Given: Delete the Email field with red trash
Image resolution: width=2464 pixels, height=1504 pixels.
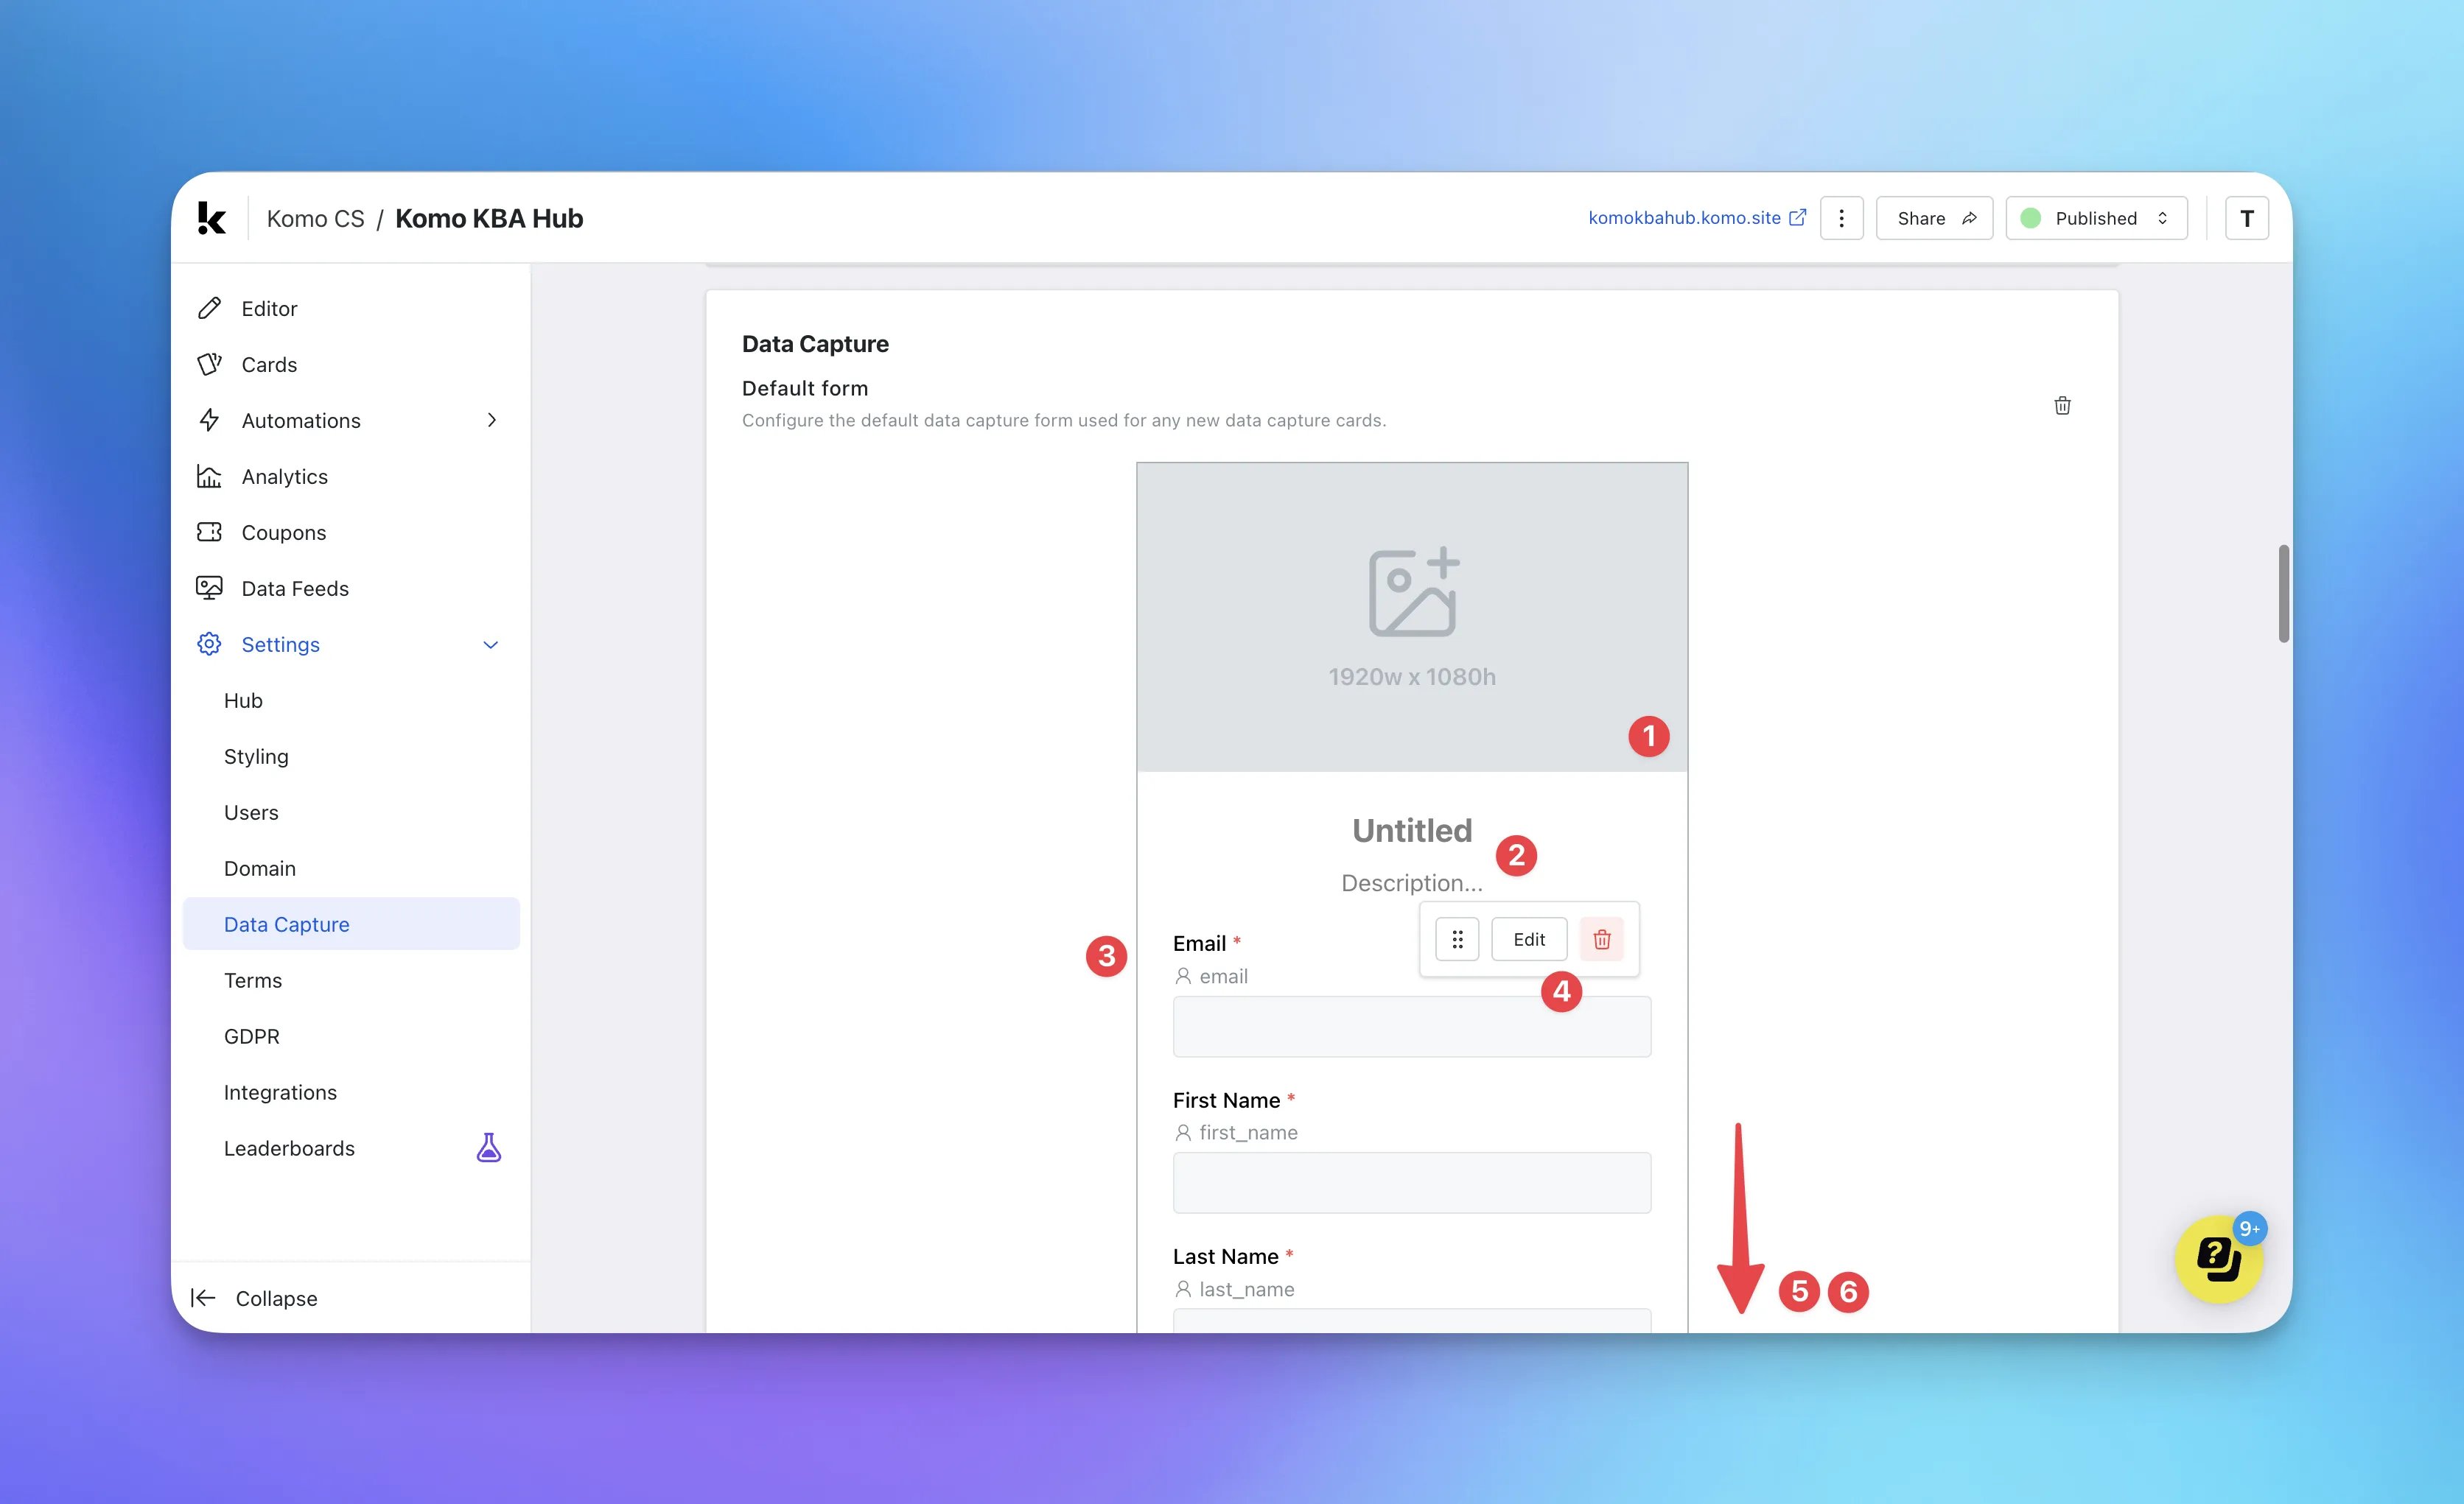Looking at the screenshot, I should [1601, 939].
